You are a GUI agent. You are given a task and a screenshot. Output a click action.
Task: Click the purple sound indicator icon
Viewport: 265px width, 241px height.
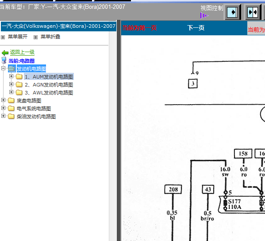(204, 16)
